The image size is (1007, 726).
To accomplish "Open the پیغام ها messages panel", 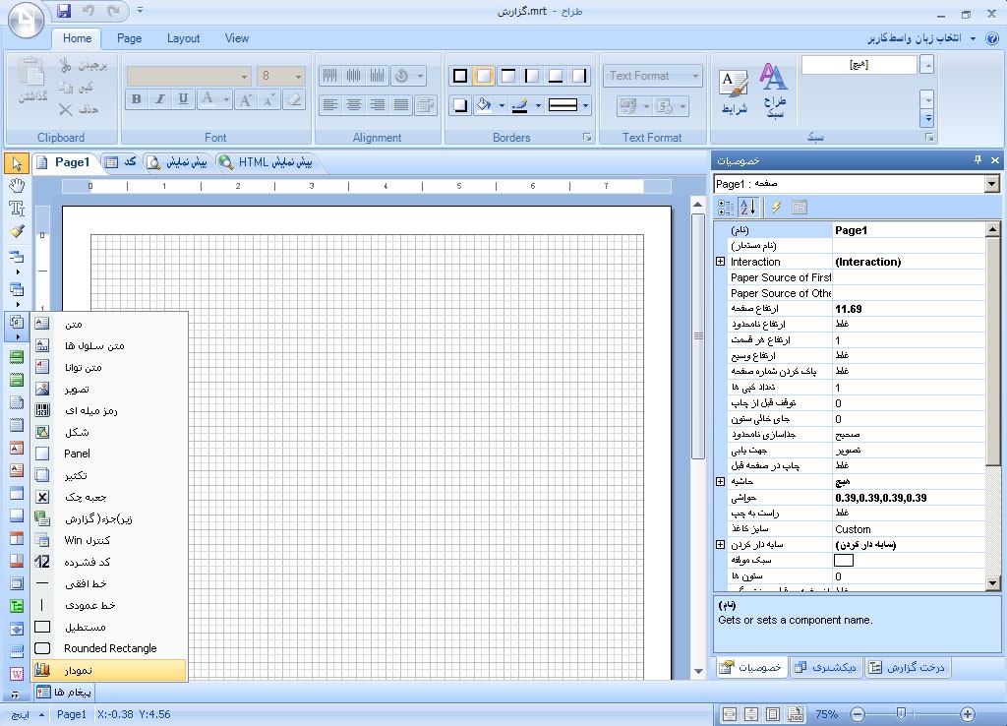I will pos(64,692).
